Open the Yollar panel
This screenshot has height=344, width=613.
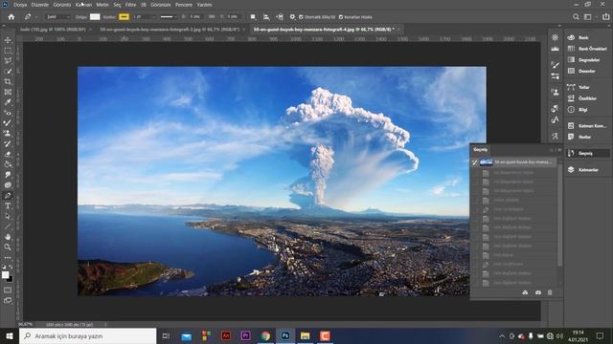pyautogui.click(x=587, y=87)
